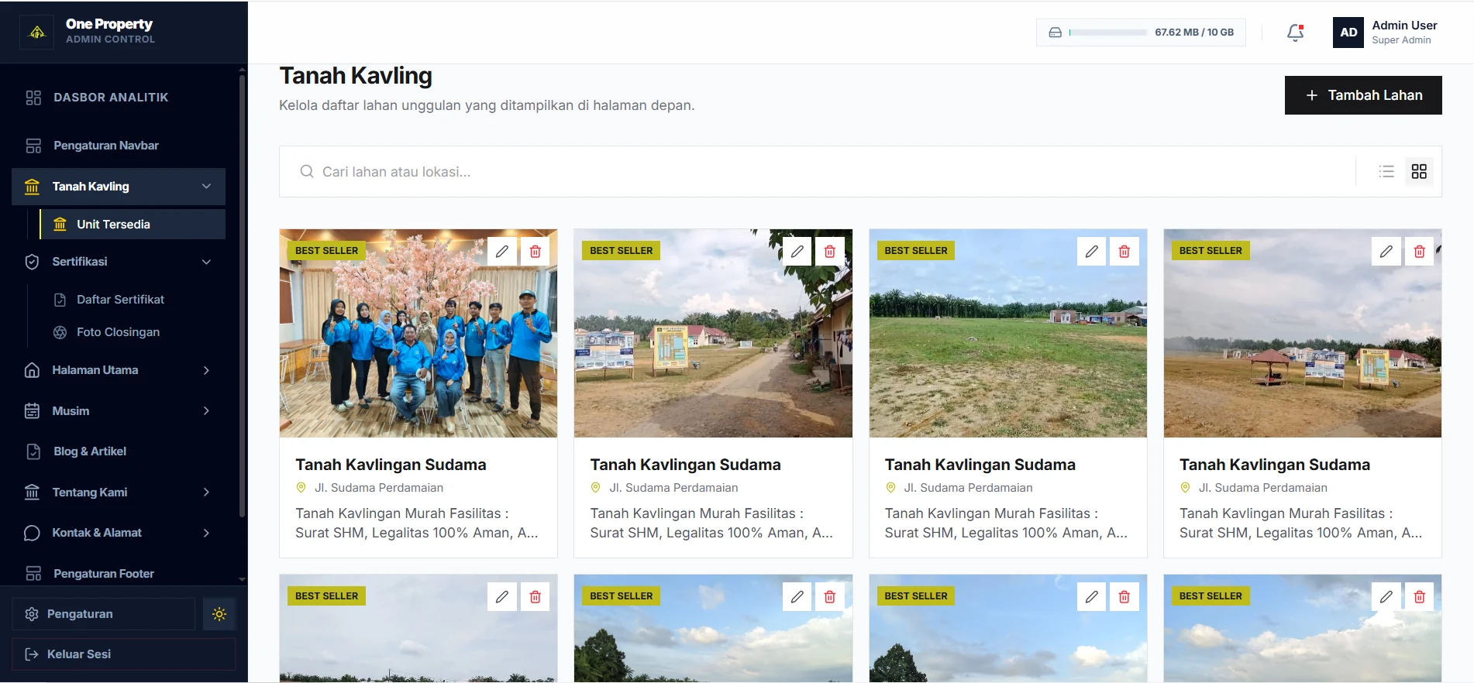1474x683 pixels.
Task: Open the red-roof gazebo land photo
Action: tap(1303, 333)
